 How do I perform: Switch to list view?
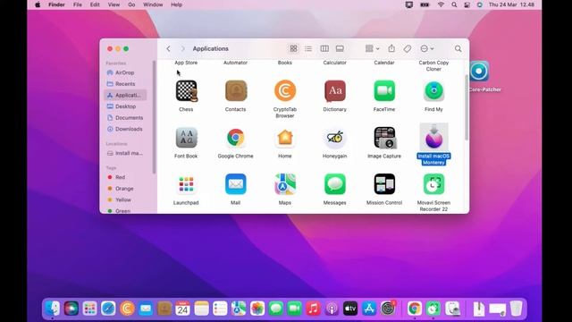(x=308, y=48)
